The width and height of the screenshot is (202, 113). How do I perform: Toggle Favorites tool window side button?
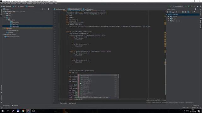pyautogui.click(x=1, y=99)
